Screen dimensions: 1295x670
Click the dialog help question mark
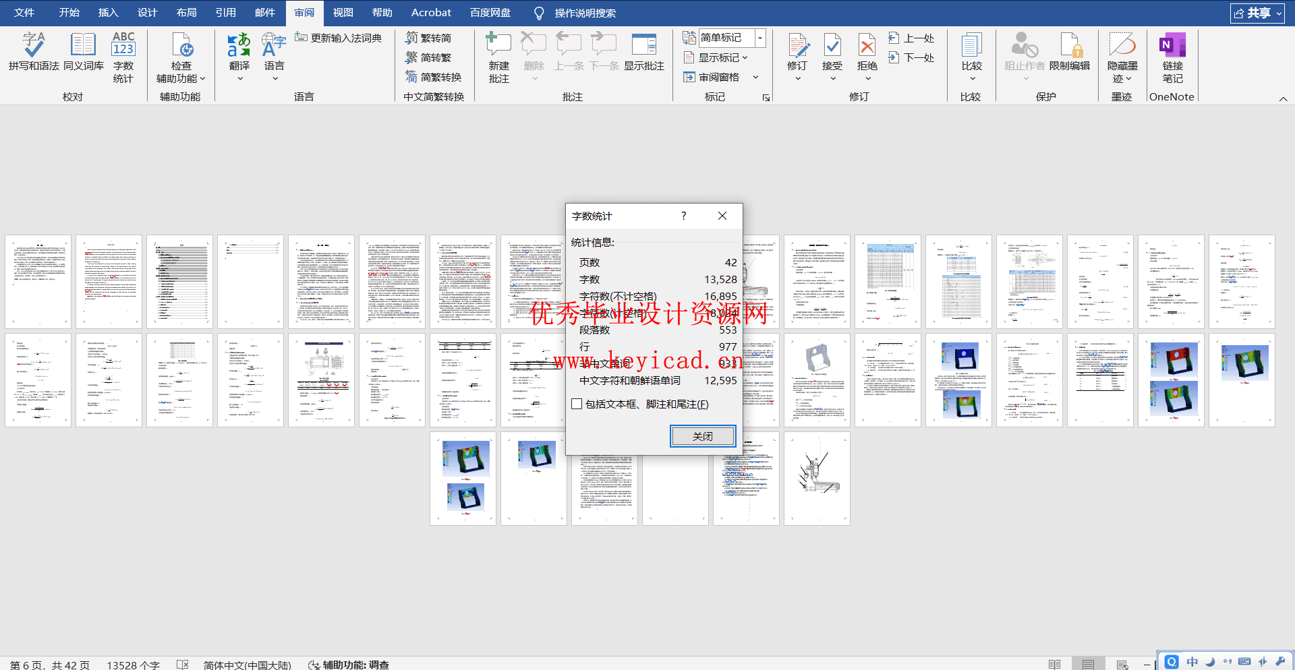pyautogui.click(x=683, y=216)
